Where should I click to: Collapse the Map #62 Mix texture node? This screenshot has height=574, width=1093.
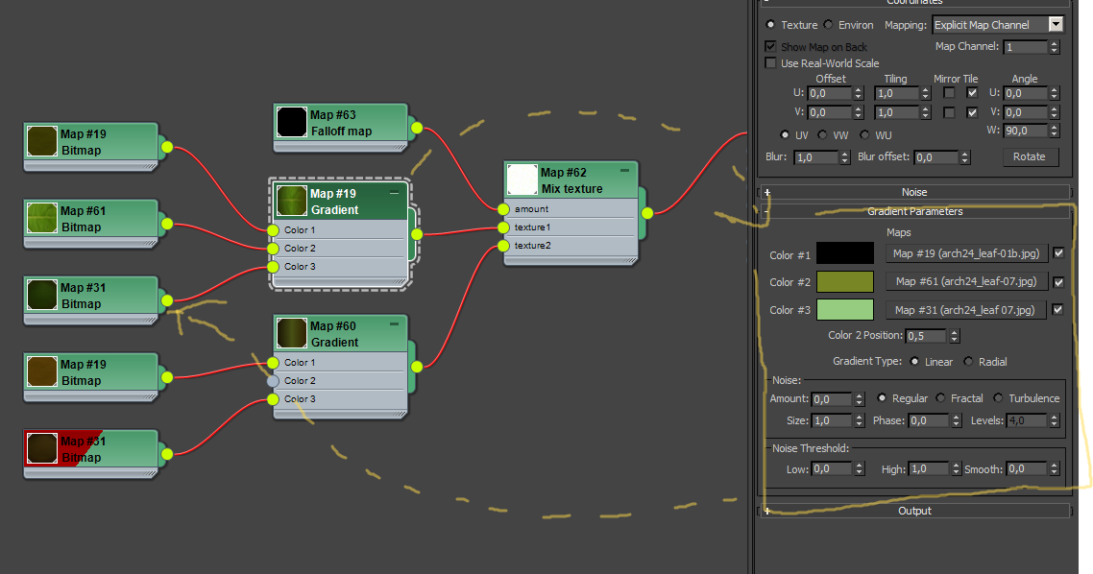(624, 171)
